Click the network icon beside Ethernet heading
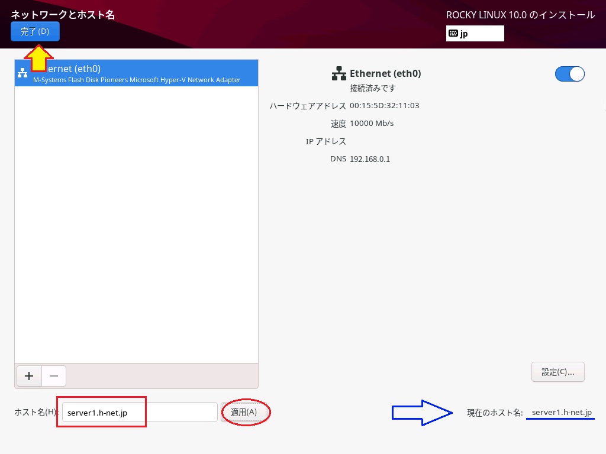Screen dimensions: 606x454 click(339, 74)
